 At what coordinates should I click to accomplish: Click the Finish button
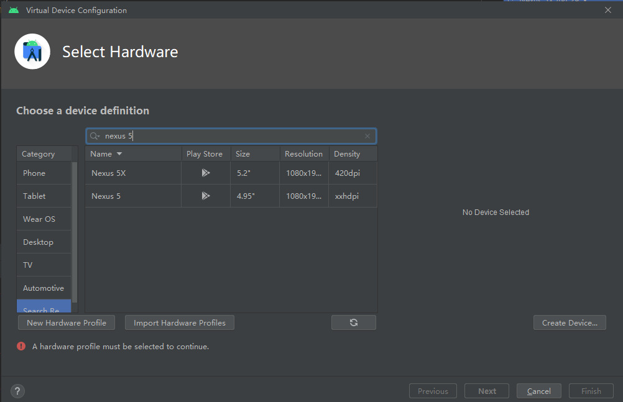click(x=591, y=391)
